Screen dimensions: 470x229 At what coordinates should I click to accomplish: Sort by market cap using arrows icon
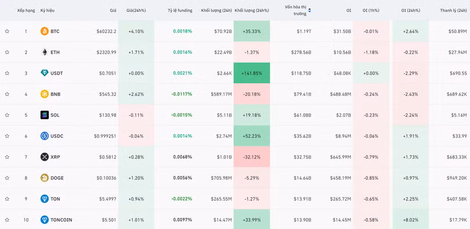(x=310, y=10)
